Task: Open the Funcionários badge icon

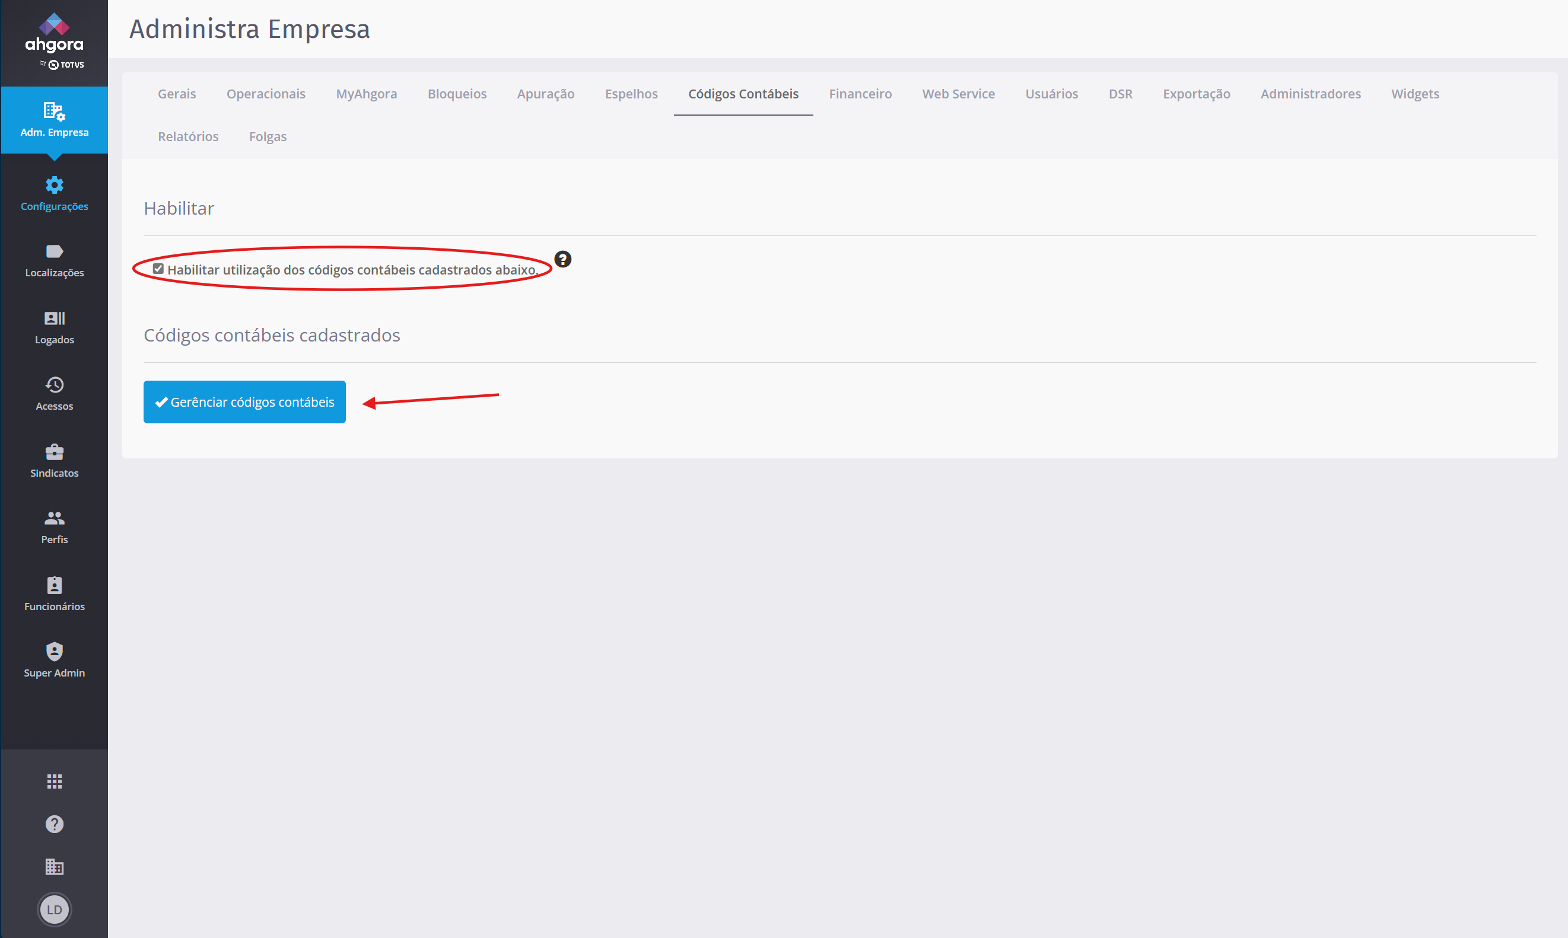Action: 55,585
